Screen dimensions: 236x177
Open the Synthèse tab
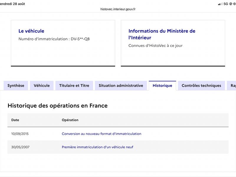(x=16, y=86)
